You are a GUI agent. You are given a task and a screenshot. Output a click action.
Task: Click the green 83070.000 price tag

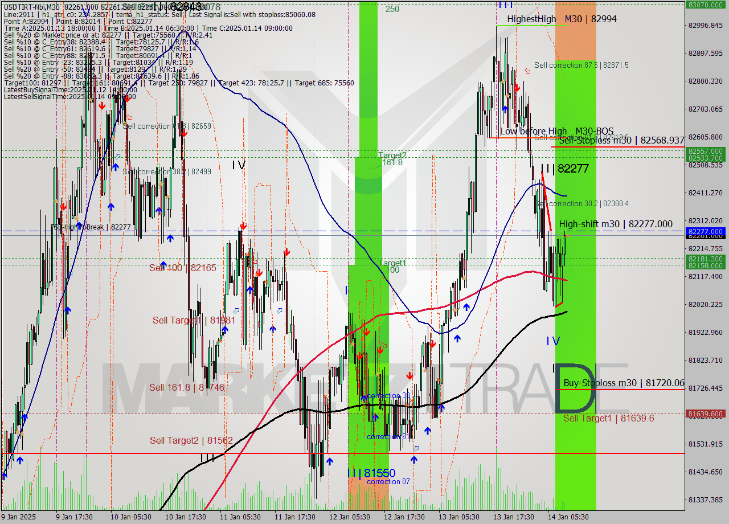[706, 4]
